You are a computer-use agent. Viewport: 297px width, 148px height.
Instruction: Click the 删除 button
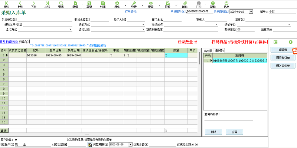pyautogui.click(x=213, y=132)
